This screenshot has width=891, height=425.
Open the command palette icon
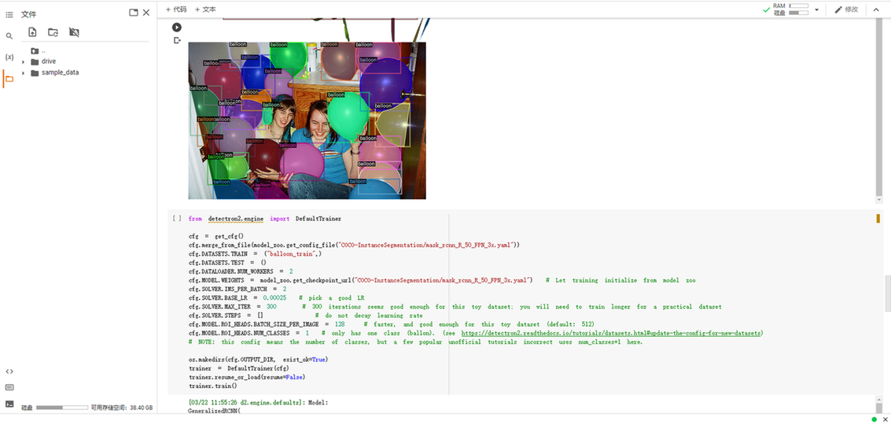(x=9, y=387)
